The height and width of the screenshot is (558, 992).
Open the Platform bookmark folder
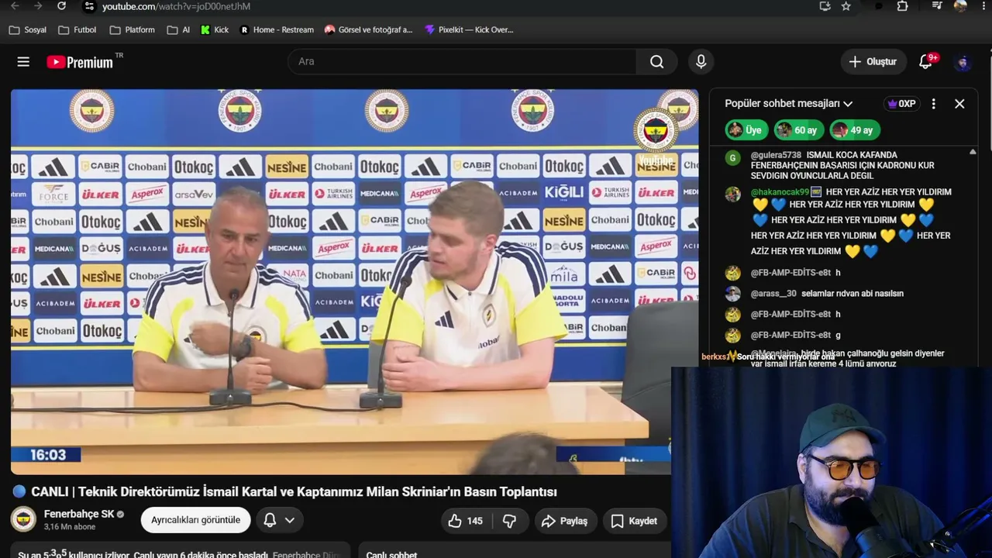pos(133,30)
